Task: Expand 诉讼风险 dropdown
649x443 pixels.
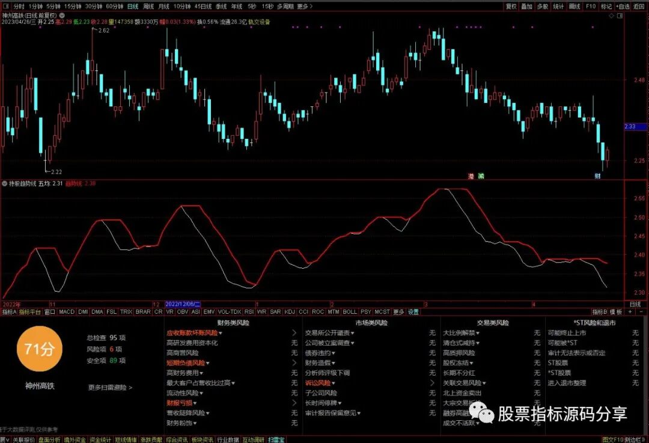Action: [333, 383]
